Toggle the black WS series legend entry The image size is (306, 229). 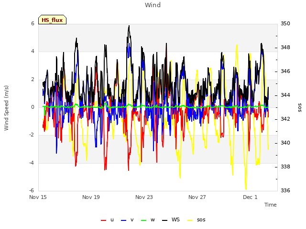[x=171, y=220]
